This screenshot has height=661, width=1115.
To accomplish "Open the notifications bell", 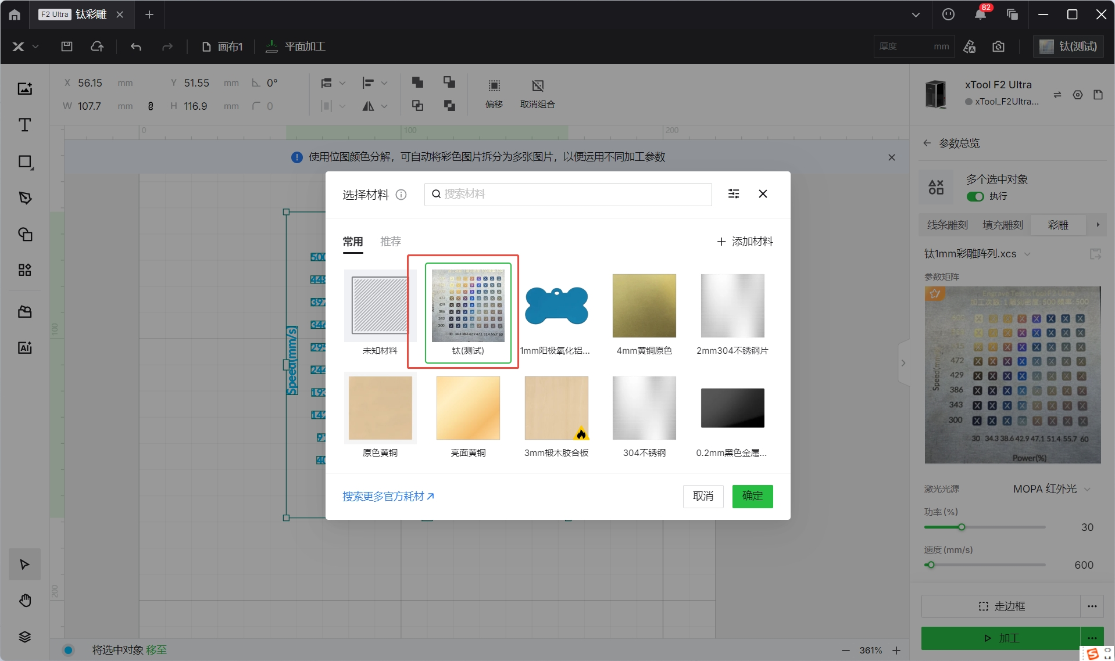I will (980, 15).
